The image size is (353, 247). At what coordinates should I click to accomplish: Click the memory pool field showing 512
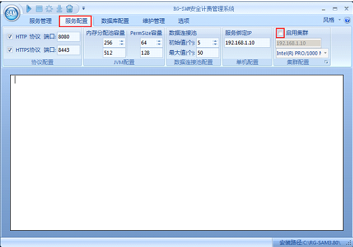coord(114,53)
